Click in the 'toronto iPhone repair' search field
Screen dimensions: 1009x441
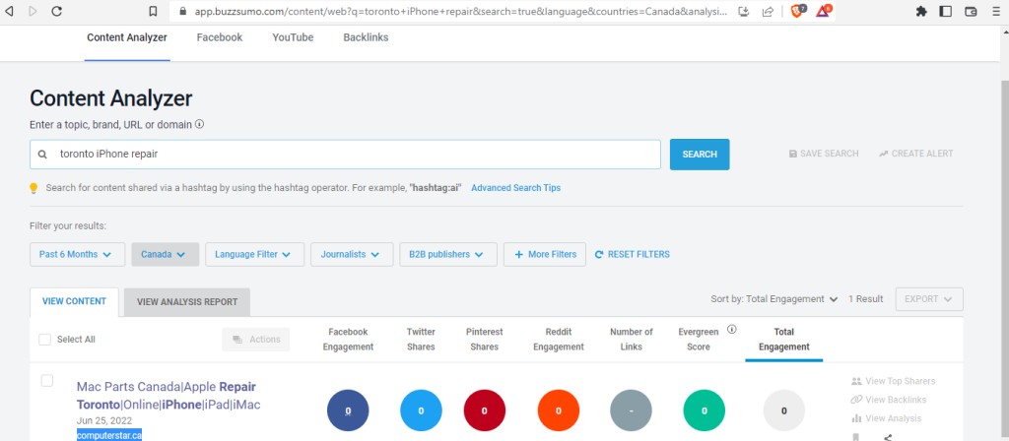pyautogui.click(x=345, y=155)
